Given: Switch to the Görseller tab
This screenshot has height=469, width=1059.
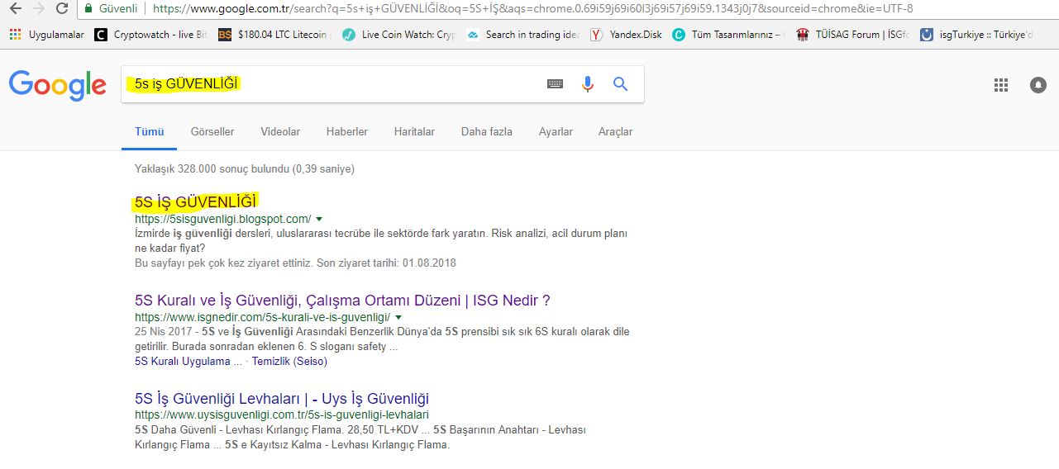Looking at the screenshot, I should (x=212, y=132).
